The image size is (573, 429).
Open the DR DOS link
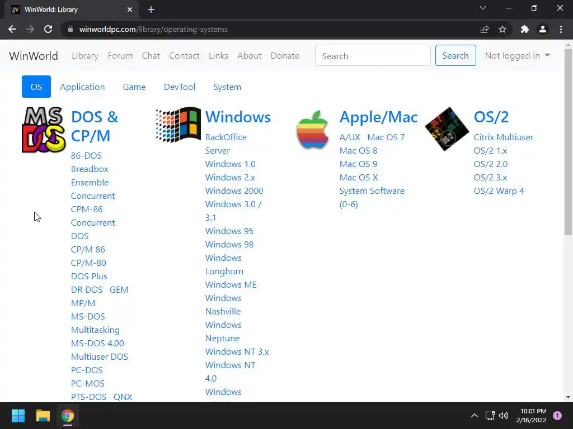[87, 290]
